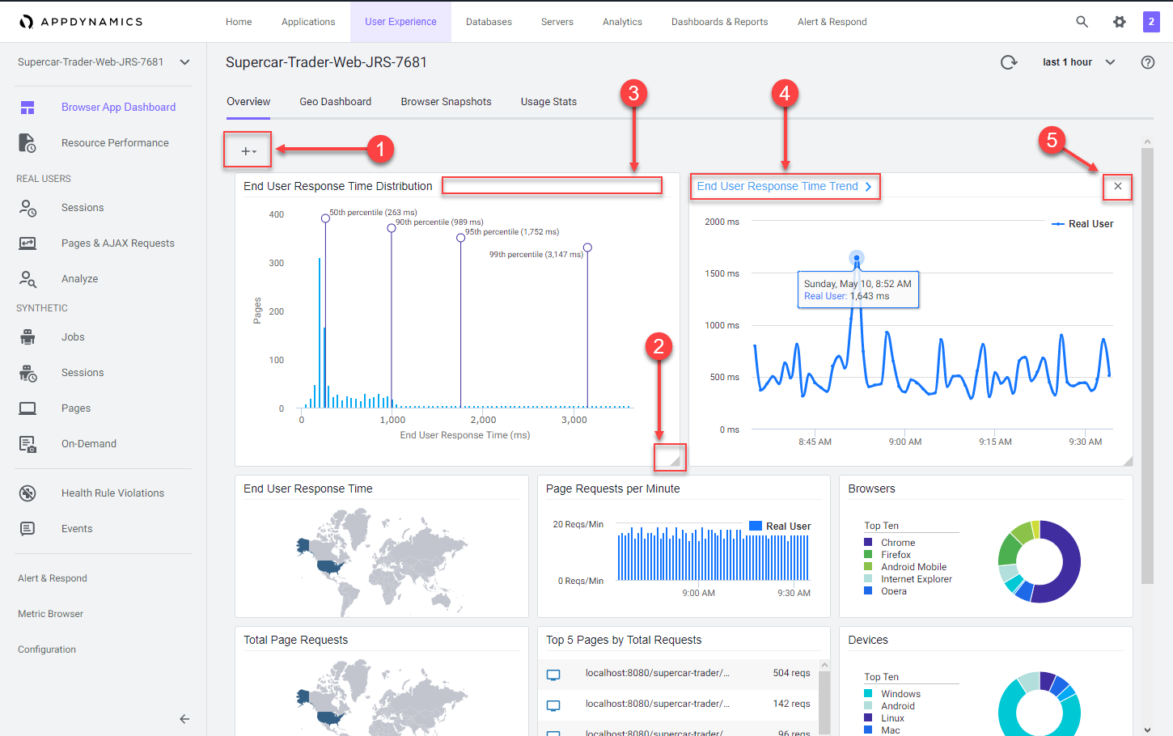The image size is (1173, 736).
Task: Click the "504 reqs" value in top pages
Action: tap(791, 673)
